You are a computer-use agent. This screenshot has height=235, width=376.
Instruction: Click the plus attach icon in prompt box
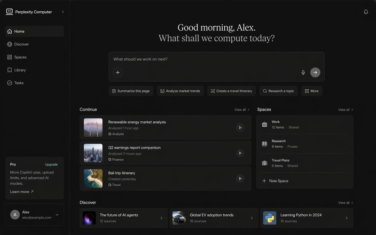click(x=118, y=72)
